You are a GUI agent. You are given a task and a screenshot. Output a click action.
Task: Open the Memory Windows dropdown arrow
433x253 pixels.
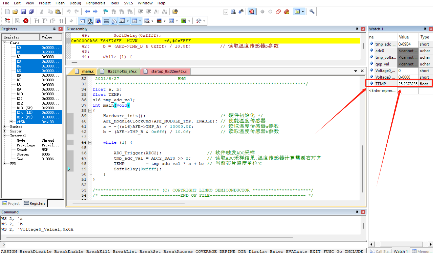140,21
